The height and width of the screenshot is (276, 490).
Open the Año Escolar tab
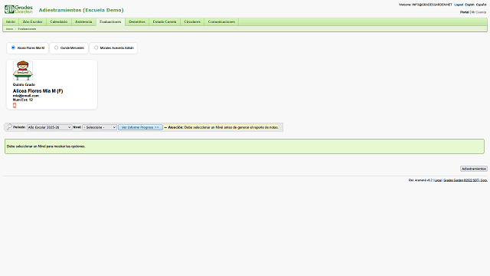click(32, 21)
